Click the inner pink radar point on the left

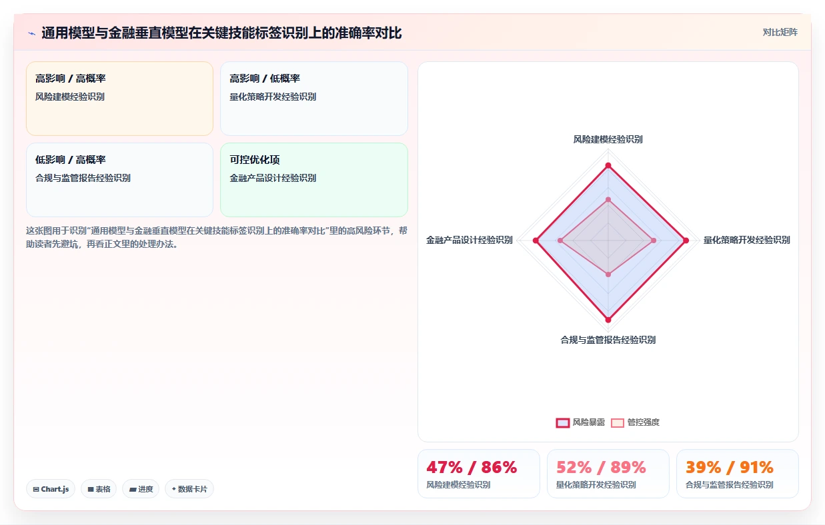pos(560,241)
